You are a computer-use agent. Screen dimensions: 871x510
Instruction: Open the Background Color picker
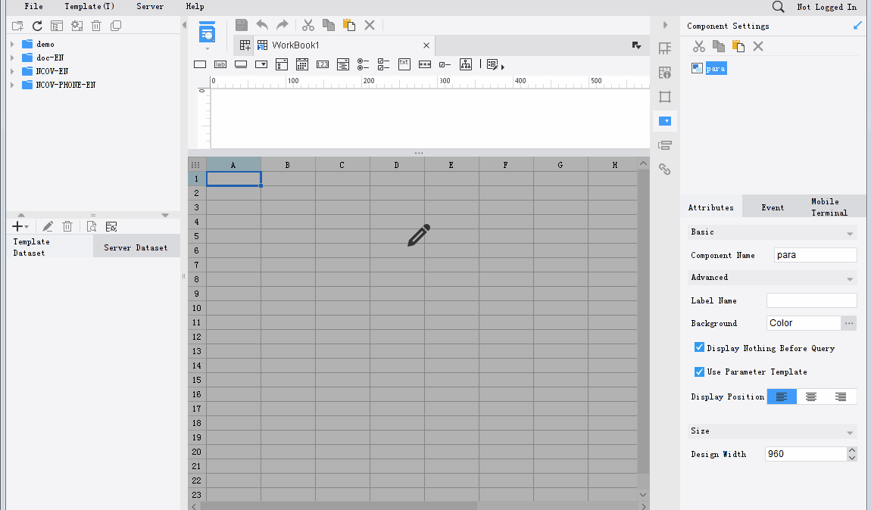click(x=849, y=323)
